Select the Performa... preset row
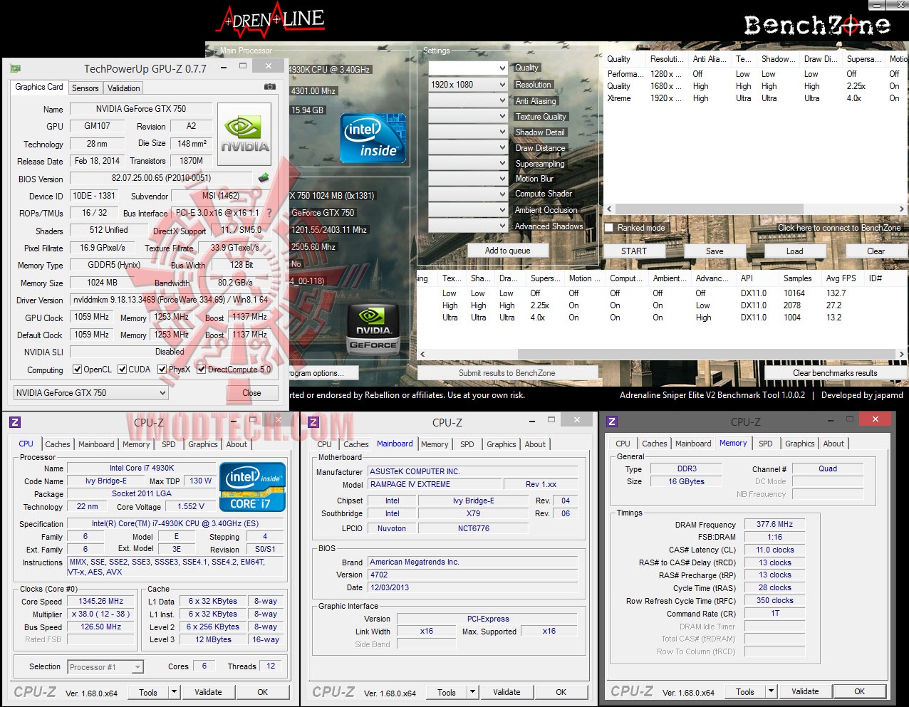 coord(755,74)
